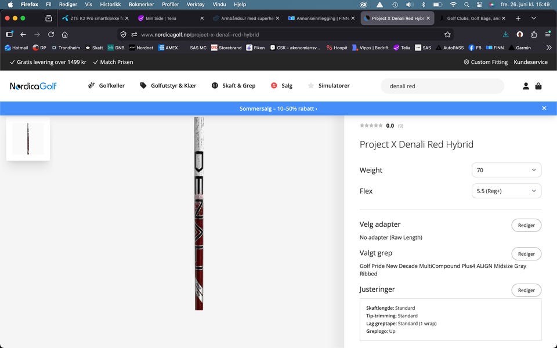Open the Sommersalg 10–50% rabatt banner link
The height and width of the screenshot is (348, 557).
pyautogui.click(x=278, y=108)
